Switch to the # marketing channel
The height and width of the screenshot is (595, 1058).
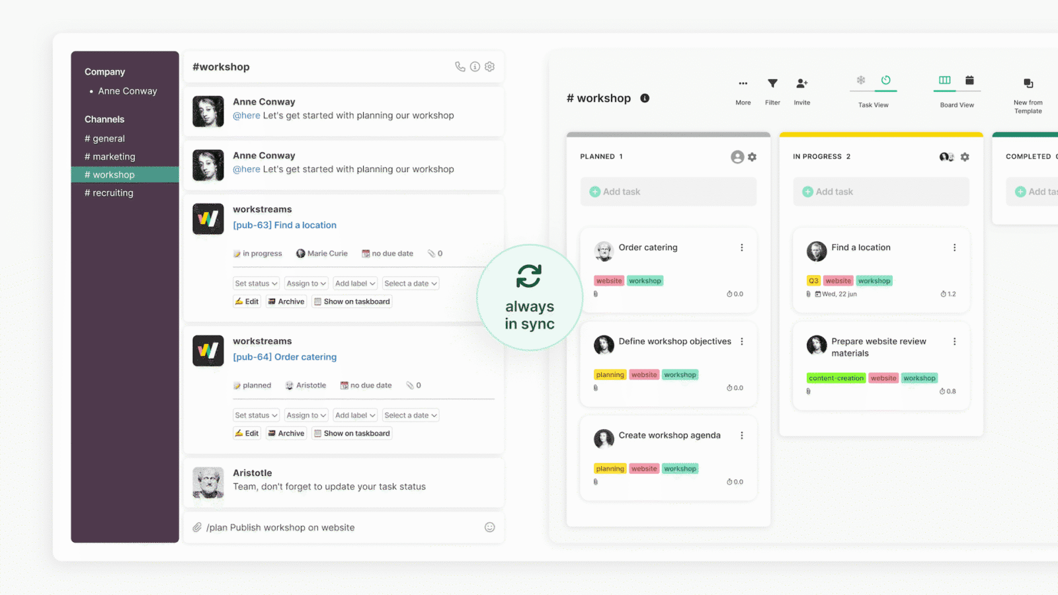[x=110, y=157]
